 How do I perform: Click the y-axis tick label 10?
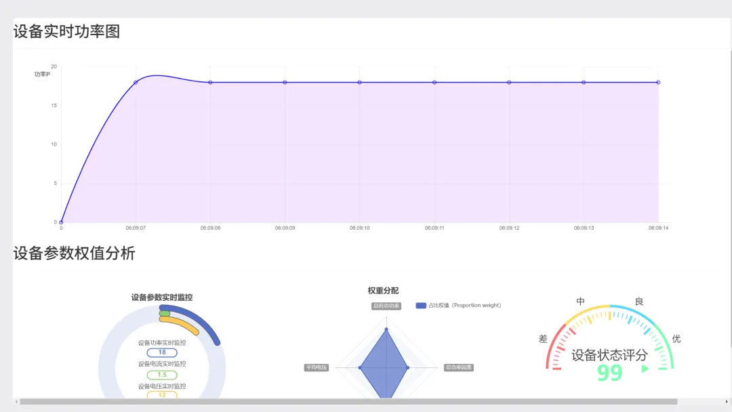pos(54,144)
